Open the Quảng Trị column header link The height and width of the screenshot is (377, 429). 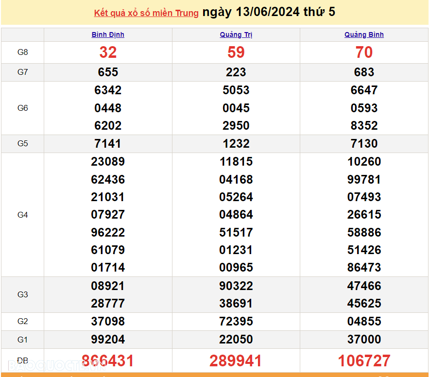tap(236, 34)
